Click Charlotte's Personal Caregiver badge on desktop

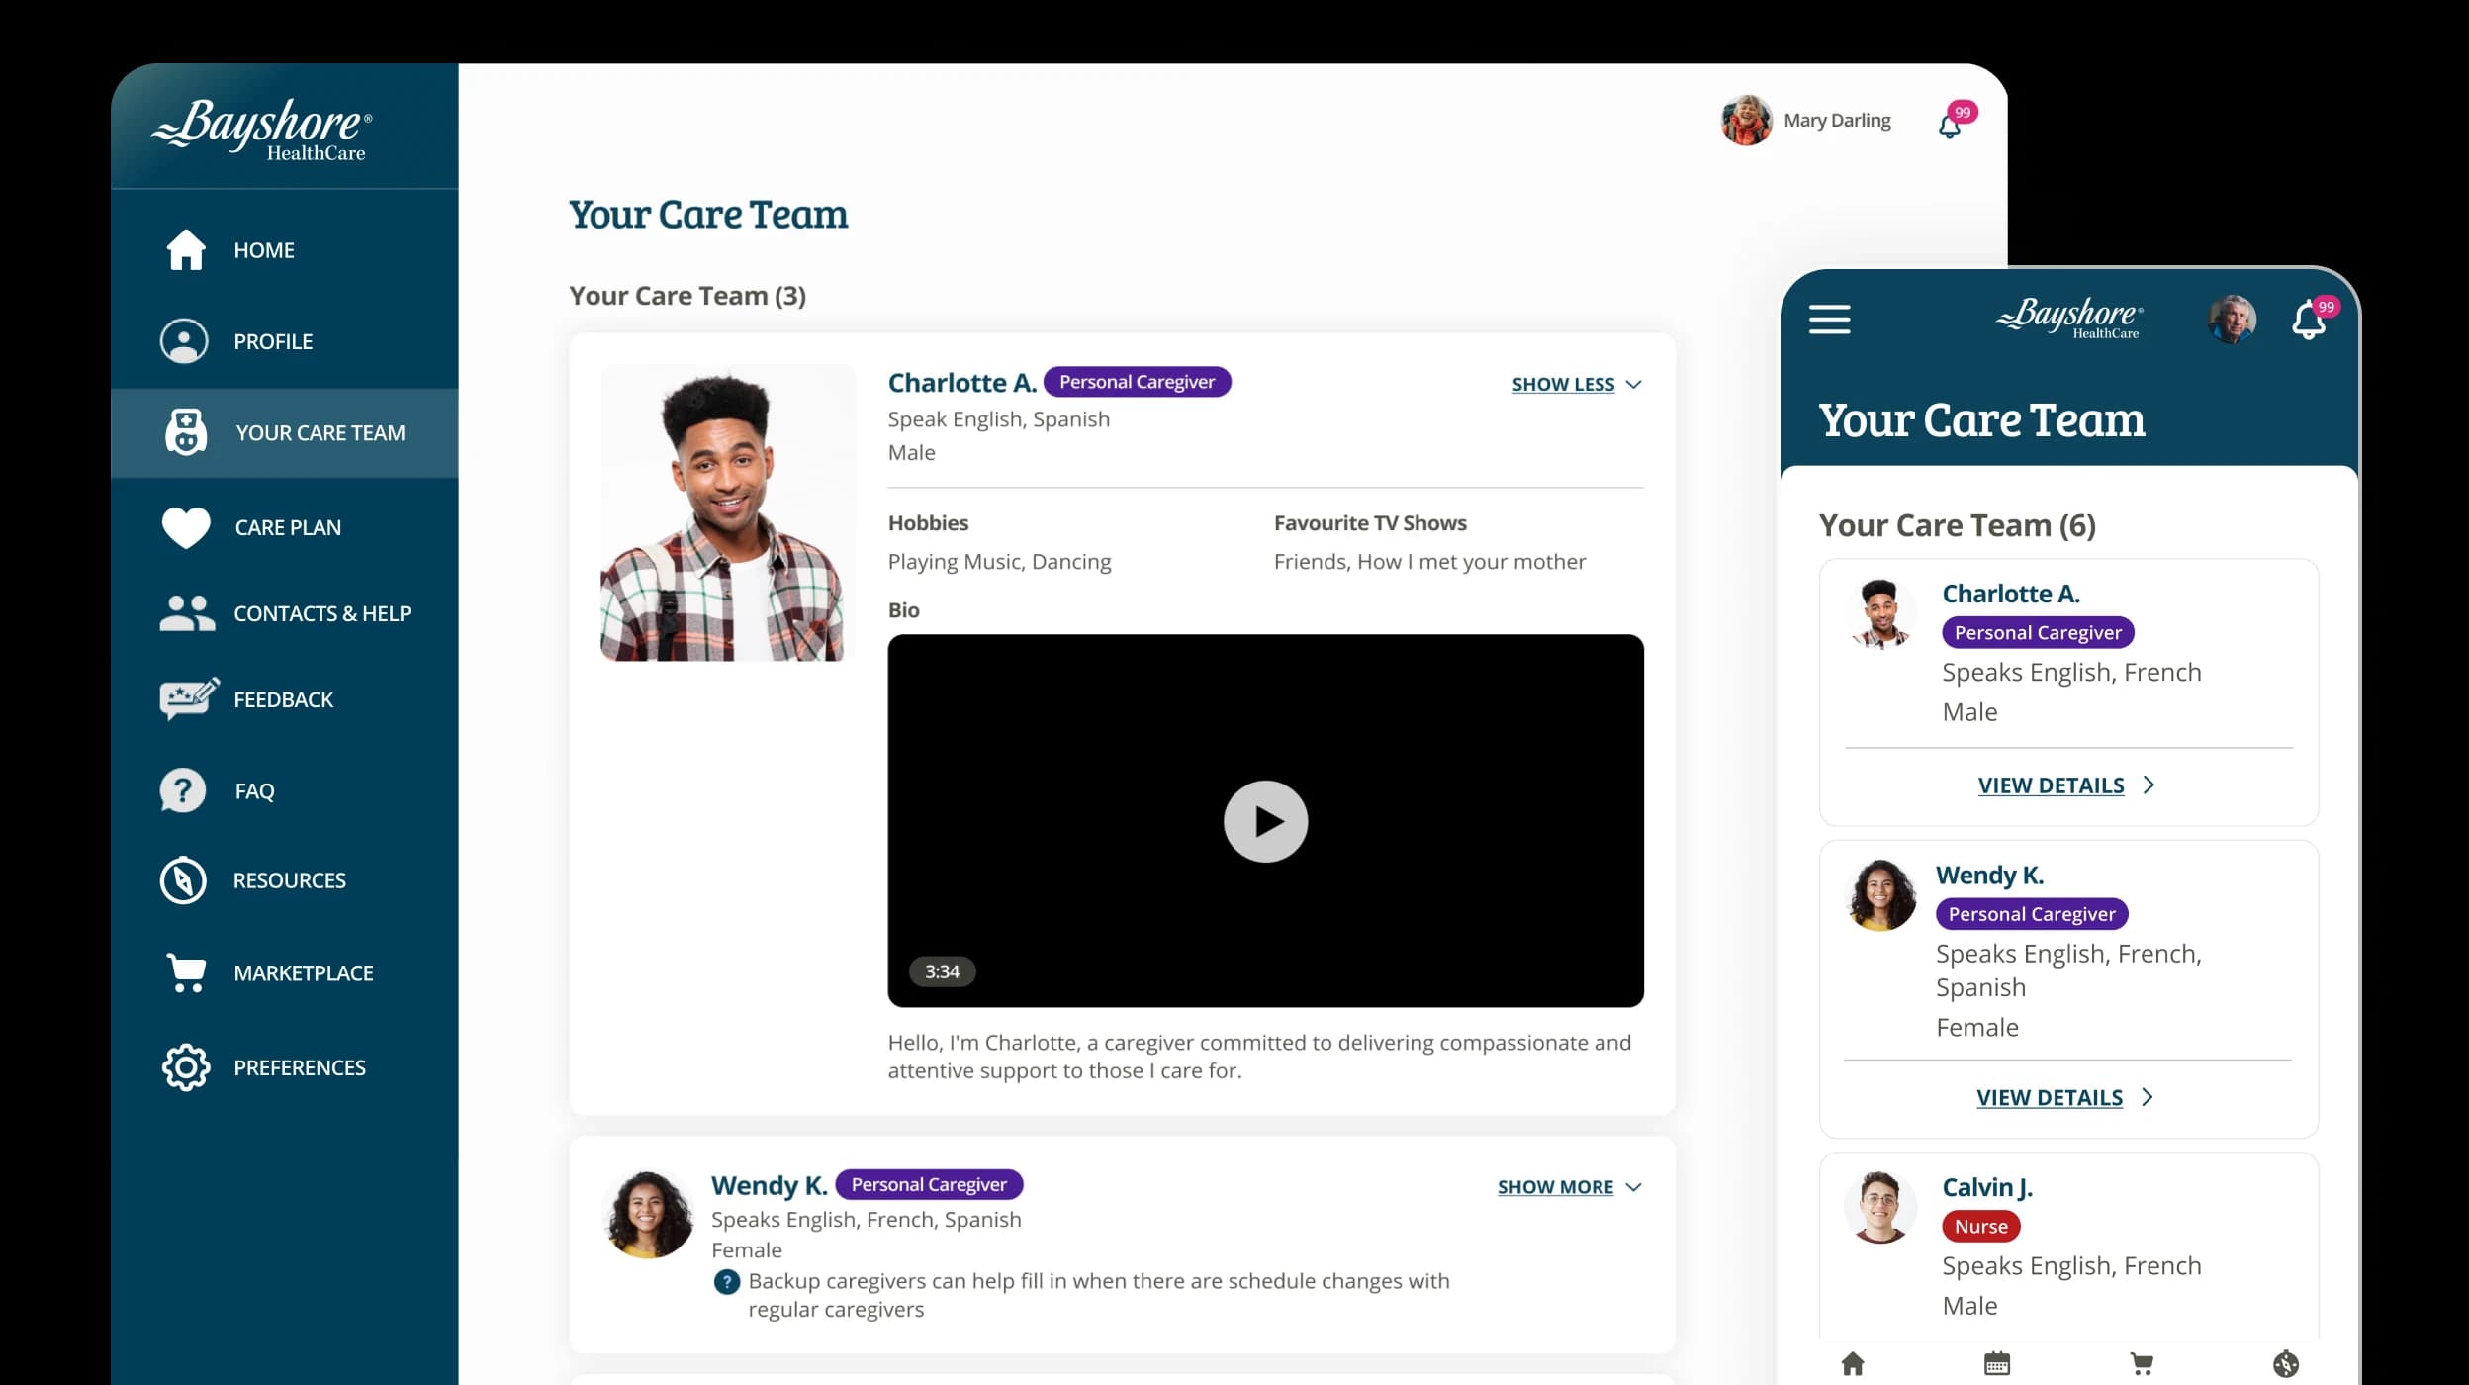click(1138, 382)
